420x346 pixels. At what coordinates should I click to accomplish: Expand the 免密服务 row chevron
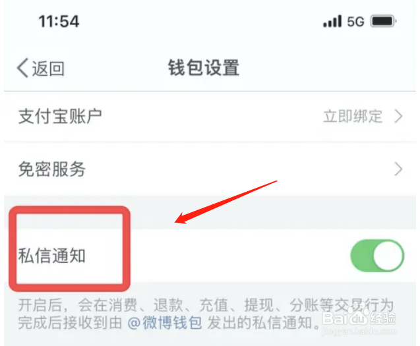click(x=398, y=169)
